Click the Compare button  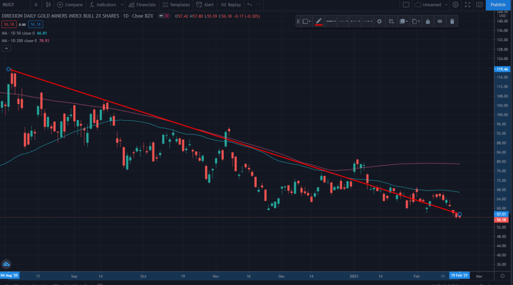(70, 4)
